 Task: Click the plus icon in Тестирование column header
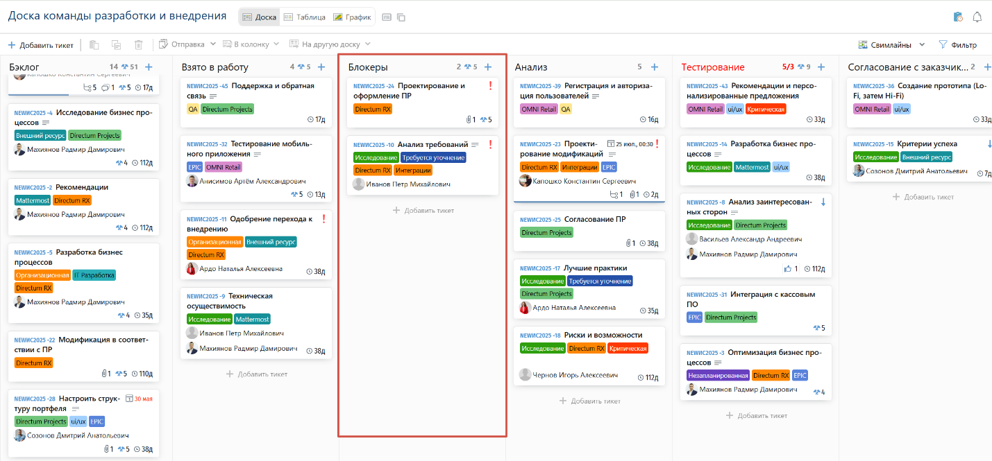tap(821, 67)
